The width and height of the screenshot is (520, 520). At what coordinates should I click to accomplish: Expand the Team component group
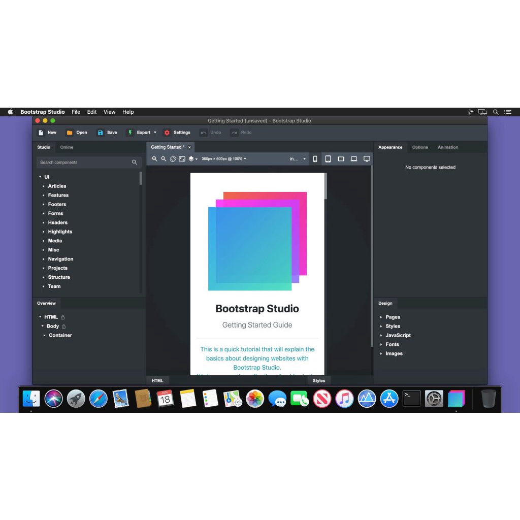[x=44, y=286]
